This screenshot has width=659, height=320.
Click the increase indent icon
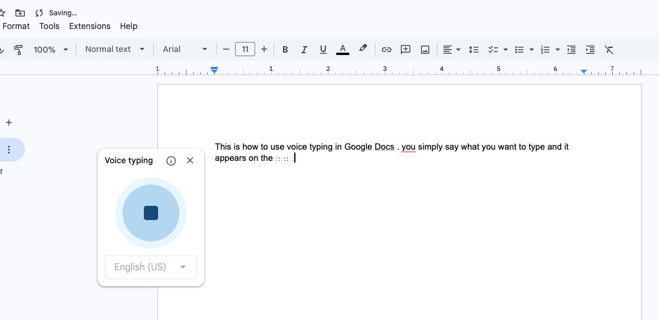590,50
